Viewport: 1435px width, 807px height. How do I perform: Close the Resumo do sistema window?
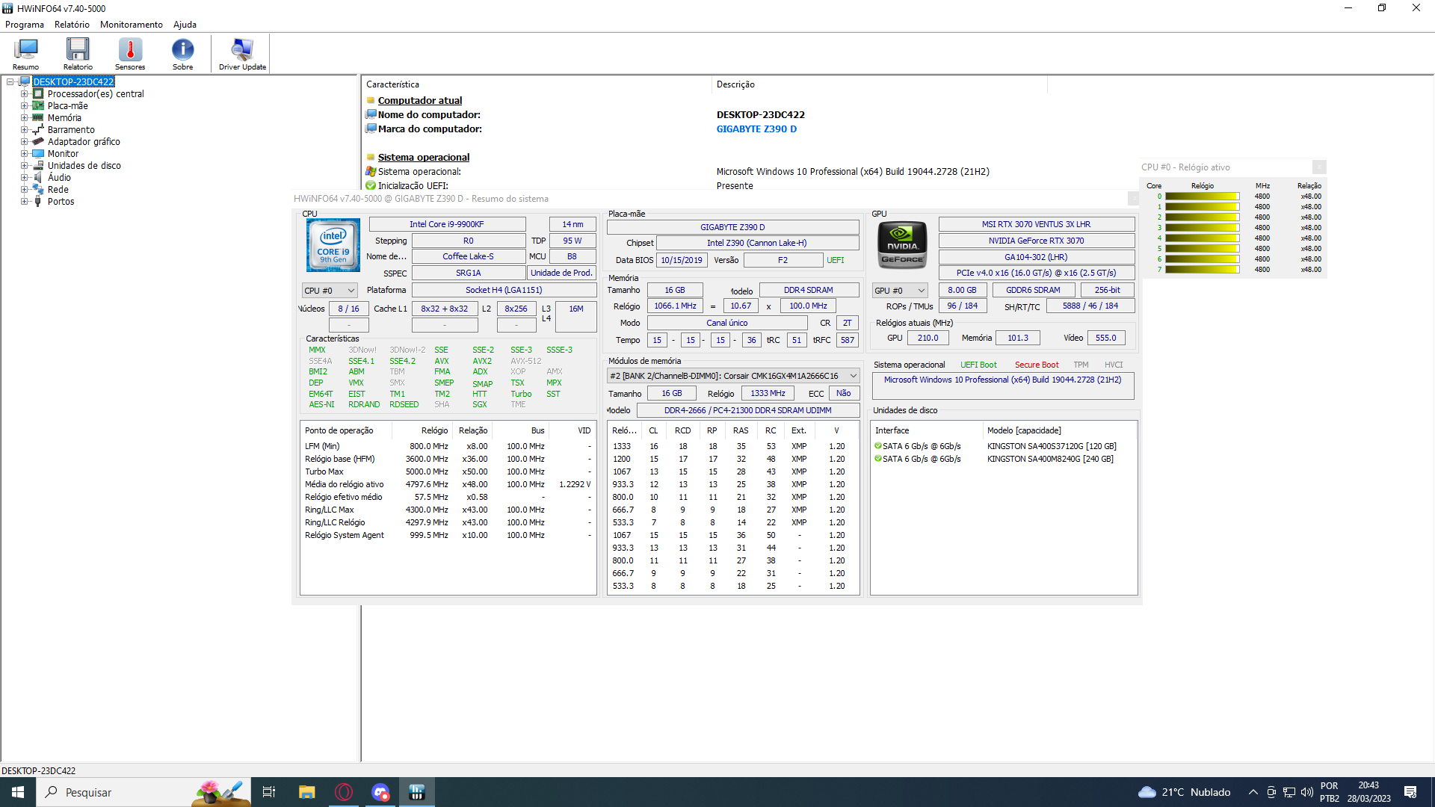point(1133,199)
